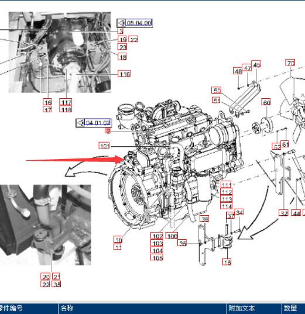Select part callout 23
The width and height of the screenshot is (305, 314).
(x=122, y=47)
